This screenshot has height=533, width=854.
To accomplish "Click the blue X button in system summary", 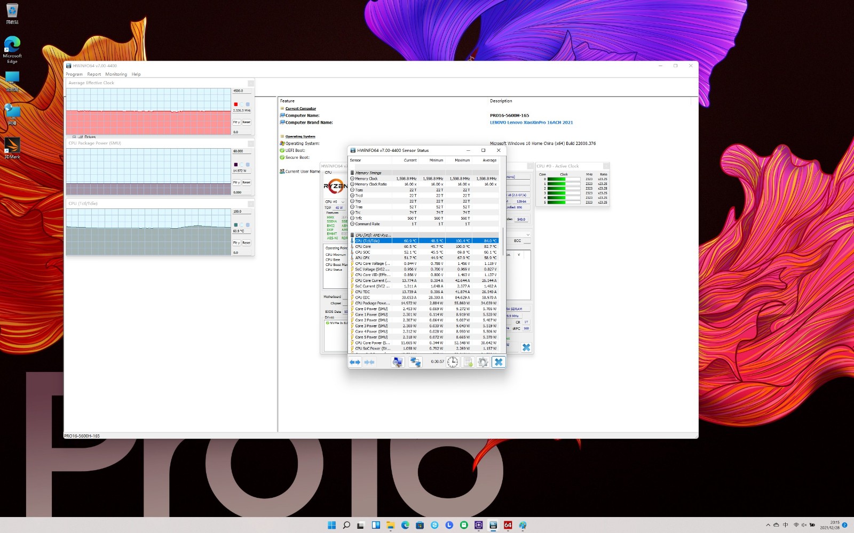I will (x=526, y=348).
